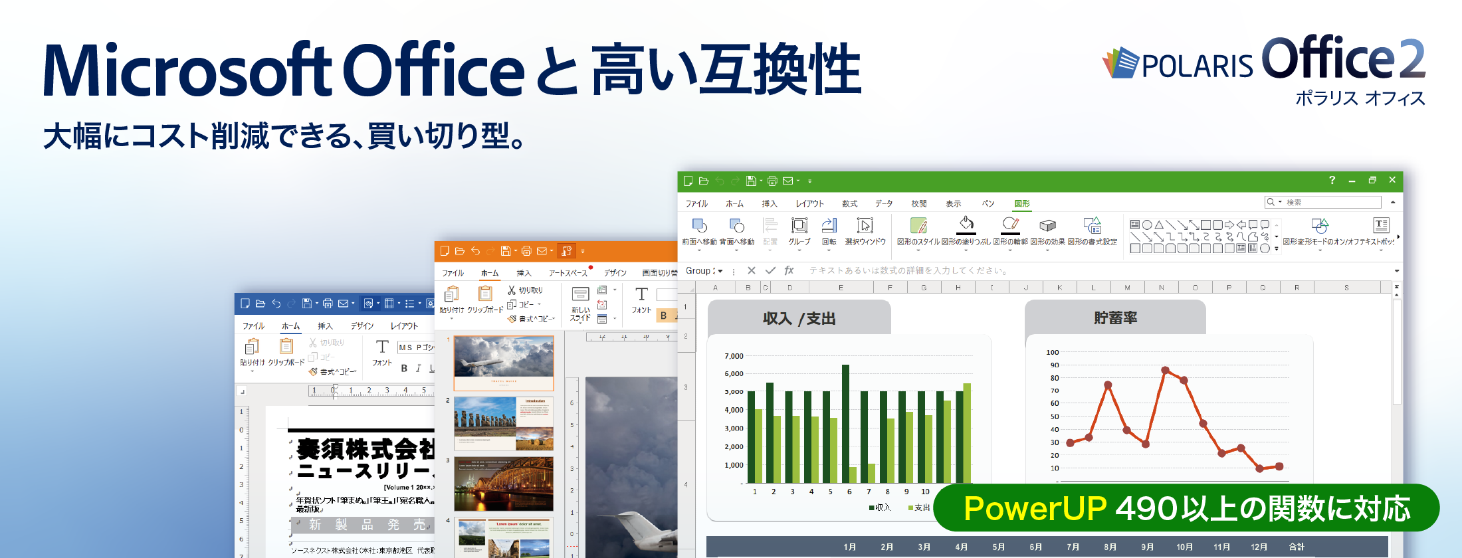
Task: Expand the Group name box dropdown
Action: click(x=720, y=271)
